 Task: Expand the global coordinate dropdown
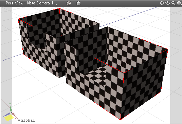point(26,120)
